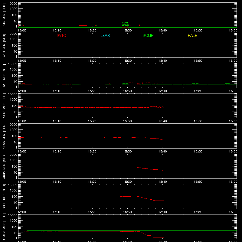Click 16:00 time label under 245 MHz plot

tap(233, 31)
